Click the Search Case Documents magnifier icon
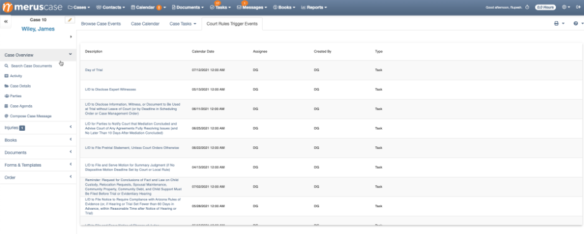The height and width of the screenshot is (234, 584). coord(6,66)
